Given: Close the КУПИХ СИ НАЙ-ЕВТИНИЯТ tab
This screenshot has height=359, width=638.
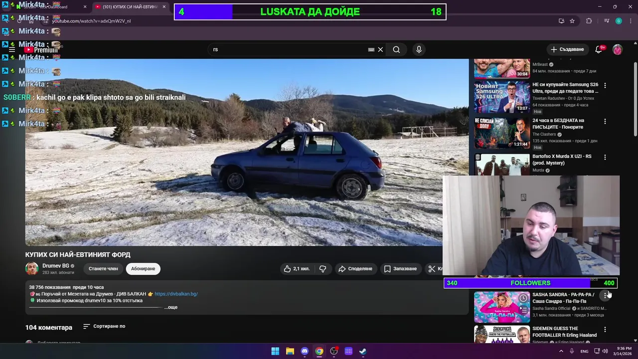Looking at the screenshot, I should [163, 7].
